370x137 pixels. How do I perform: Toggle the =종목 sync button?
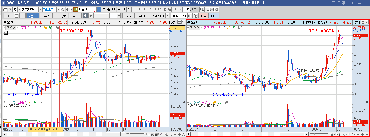click(33, 16)
